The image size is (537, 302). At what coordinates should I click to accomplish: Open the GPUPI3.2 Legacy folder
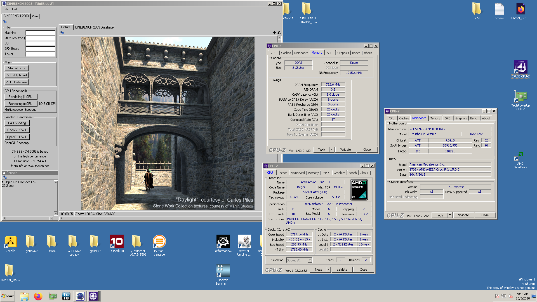coord(74,245)
